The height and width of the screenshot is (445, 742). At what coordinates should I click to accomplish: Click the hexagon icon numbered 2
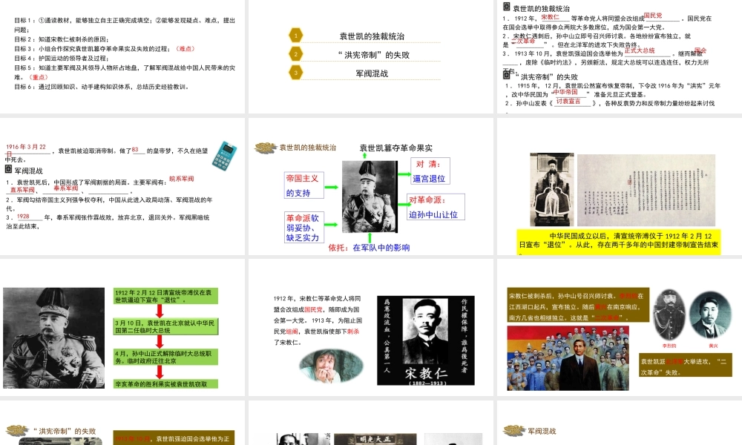pos(296,54)
